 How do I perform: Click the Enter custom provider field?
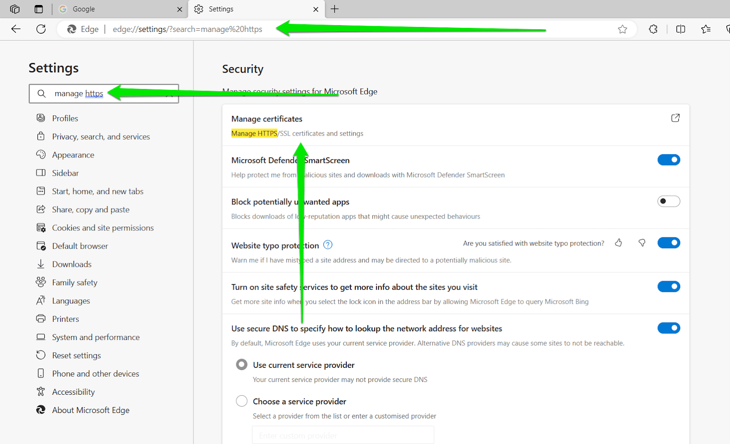[x=343, y=435]
